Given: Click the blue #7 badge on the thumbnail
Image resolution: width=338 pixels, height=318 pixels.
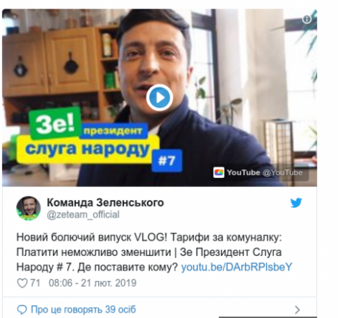Looking at the screenshot, I should 167,161.
